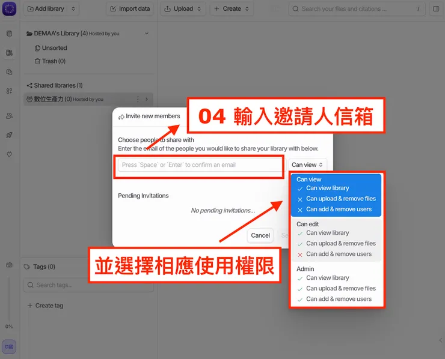Open the team members sidebar icon

tap(9, 116)
